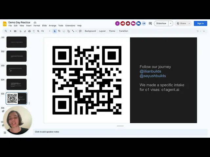Image resolution: width=210 pixels, height=157 pixels.
Task: Click the Demo Day Practice title
Action: point(19,23)
